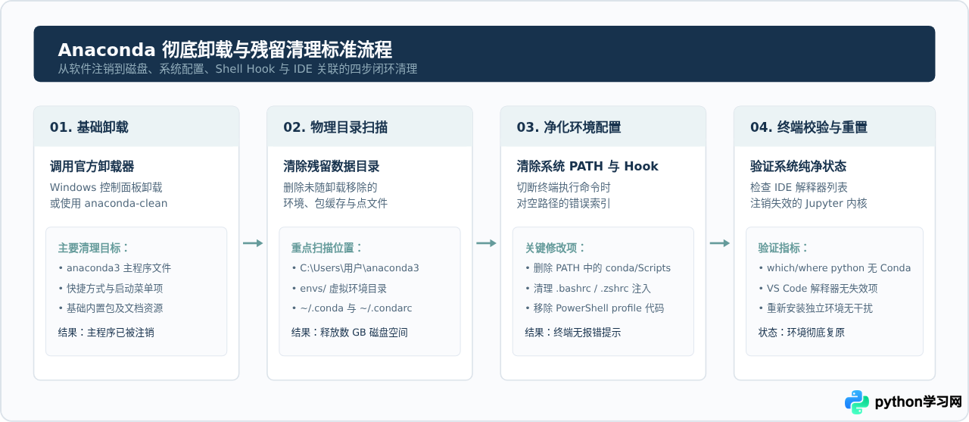This screenshot has height=422, width=969.
Task: Click the bullet "清理 .bashrc / .zshrc 注入"
Action: pos(587,289)
